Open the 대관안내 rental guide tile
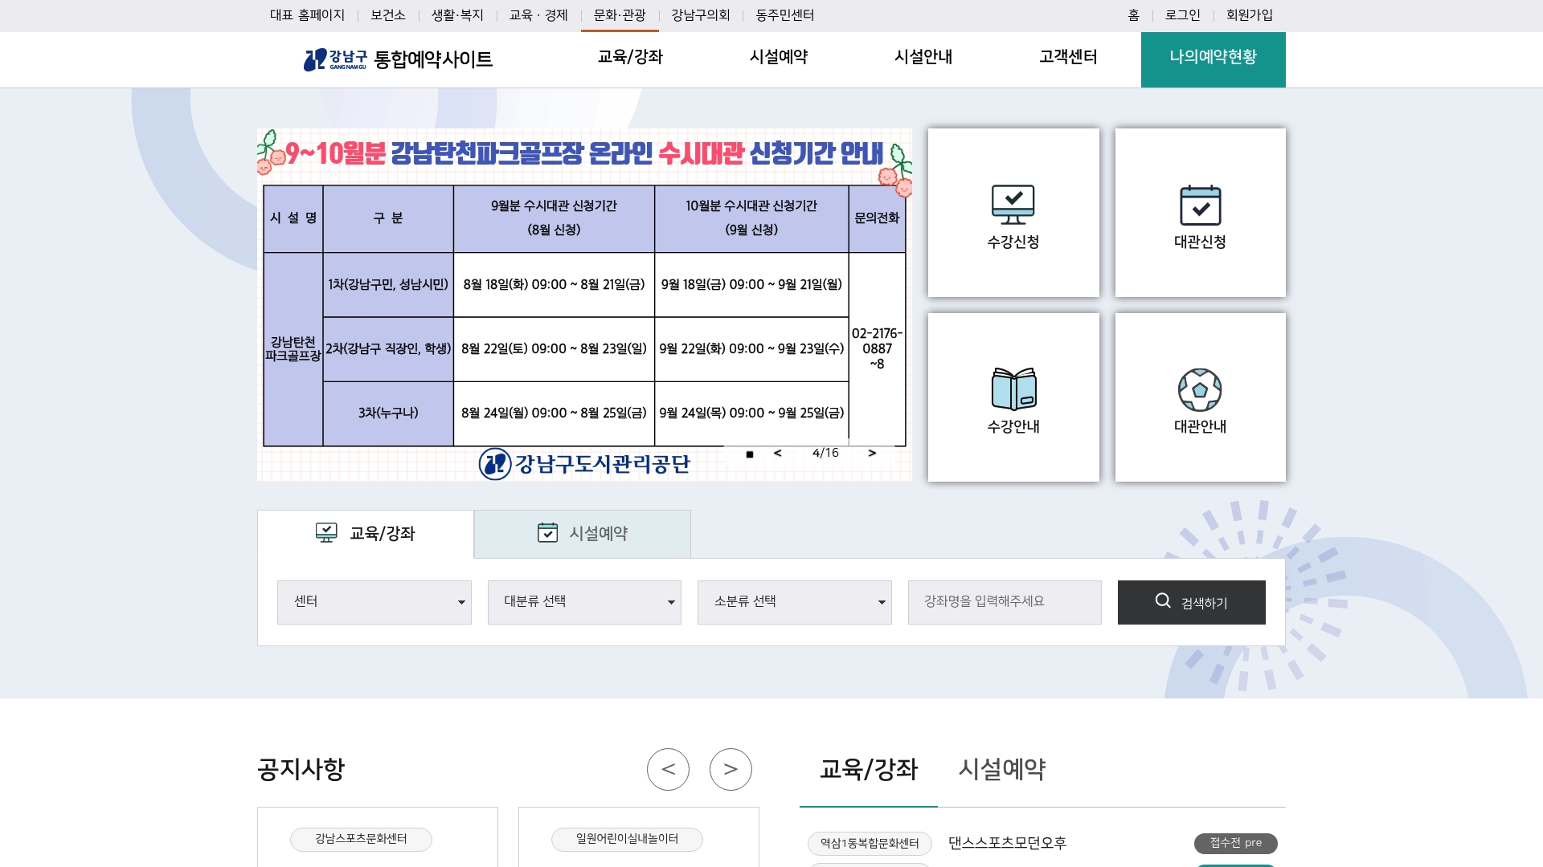 point(1200,397)
